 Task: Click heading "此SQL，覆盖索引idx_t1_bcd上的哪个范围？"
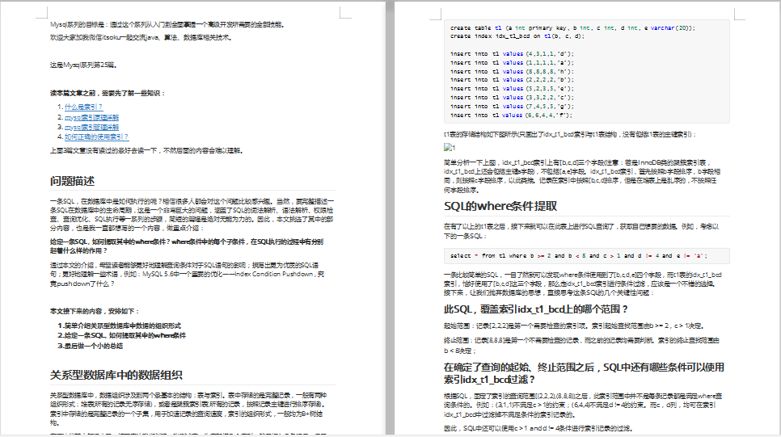[536, 309]
